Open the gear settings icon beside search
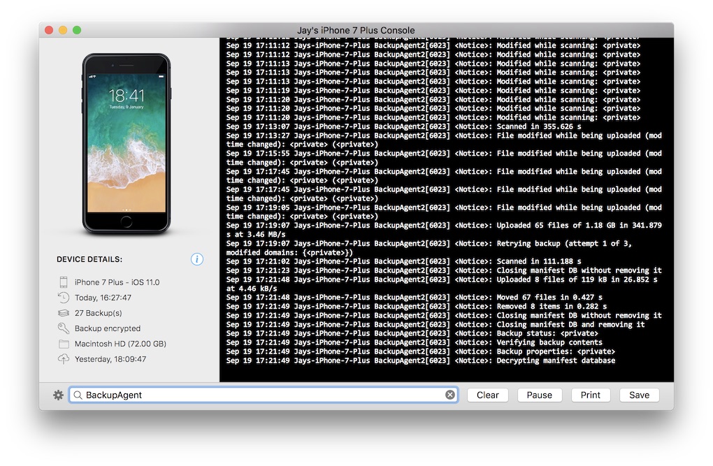This screenshot has width=713, height=466. (58, 395)
